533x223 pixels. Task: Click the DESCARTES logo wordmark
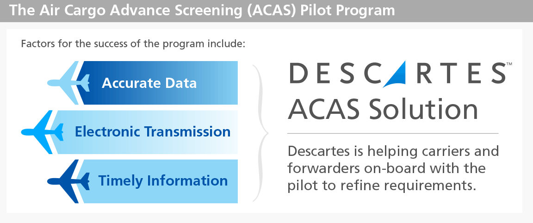click(398, 73)
